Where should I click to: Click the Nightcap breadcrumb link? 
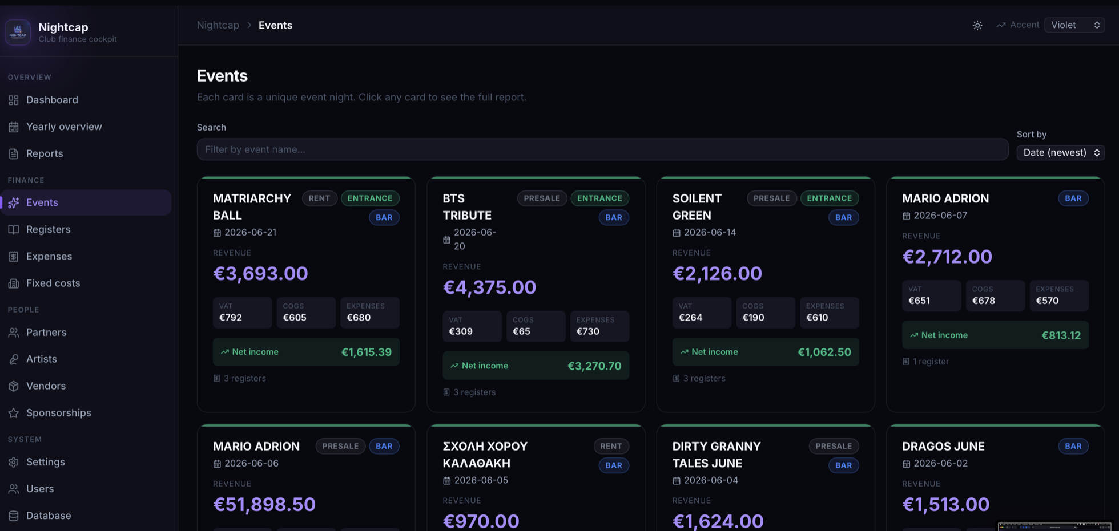point(218,25)
